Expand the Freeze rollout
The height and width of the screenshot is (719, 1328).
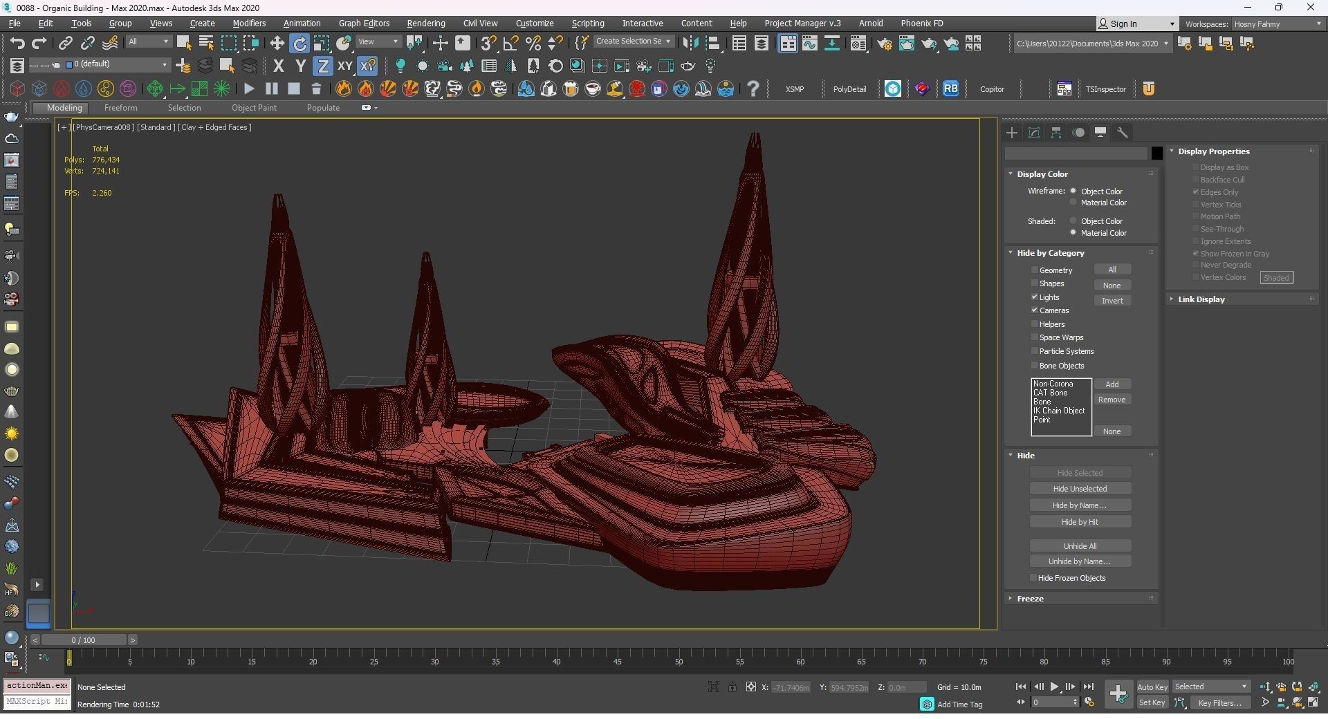point(1030,599)
